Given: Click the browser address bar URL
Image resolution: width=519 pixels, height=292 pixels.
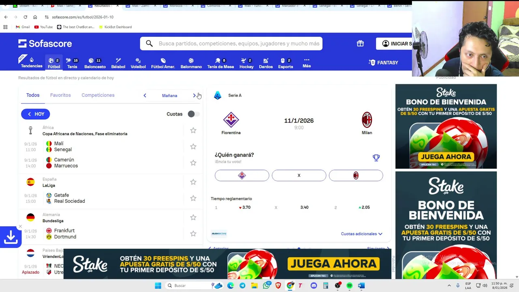Looking at the screenshot, I should click(83, 17).
